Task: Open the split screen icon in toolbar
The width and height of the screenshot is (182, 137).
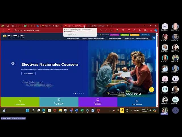Action: [129, 31]
